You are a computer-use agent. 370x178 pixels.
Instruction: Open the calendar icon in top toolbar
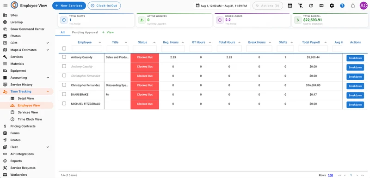[290, 6]
